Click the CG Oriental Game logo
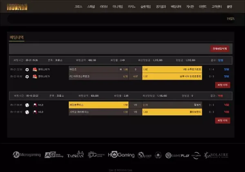The width and height of the screenshot is (245, 172). coord(96,155)
